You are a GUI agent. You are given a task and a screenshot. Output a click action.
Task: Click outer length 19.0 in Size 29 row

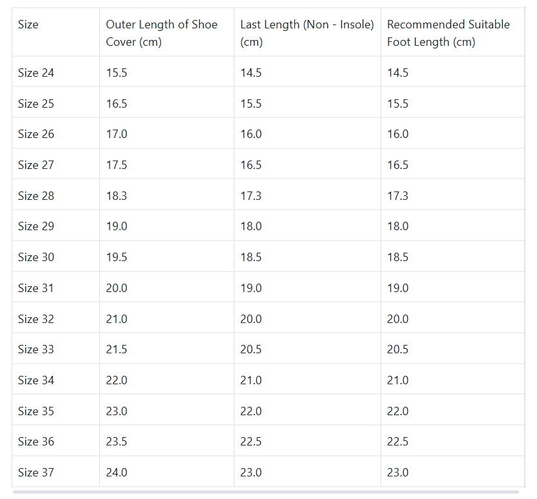pyautogui.click(x=117, y=226)
